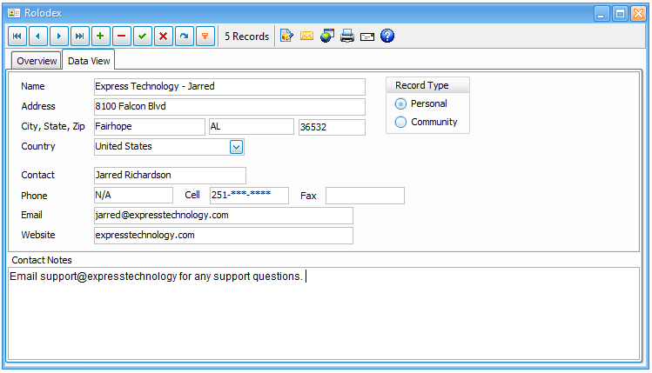Image resolution: width=652 pixels, height=373 pixels.
Task: Click the Website field
Action: [x=224, y=236]
